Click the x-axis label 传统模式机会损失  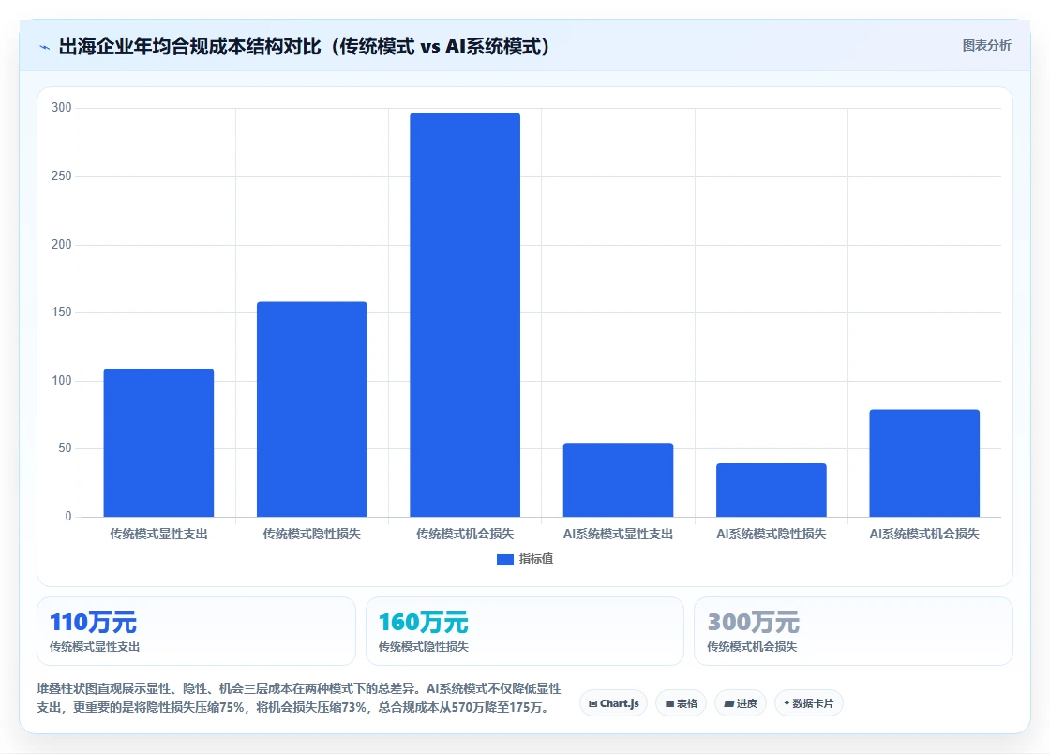[465, 534]
